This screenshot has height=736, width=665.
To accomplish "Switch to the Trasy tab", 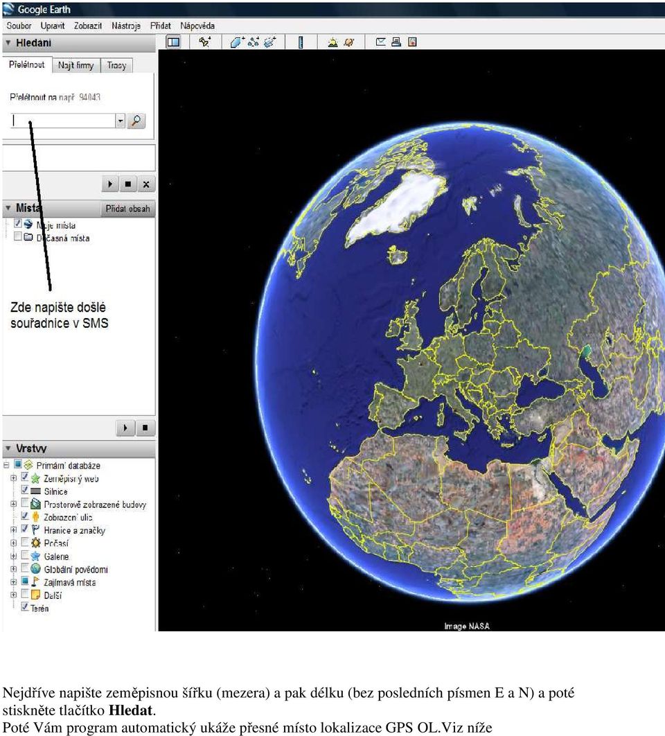I will tap(116, 65).
